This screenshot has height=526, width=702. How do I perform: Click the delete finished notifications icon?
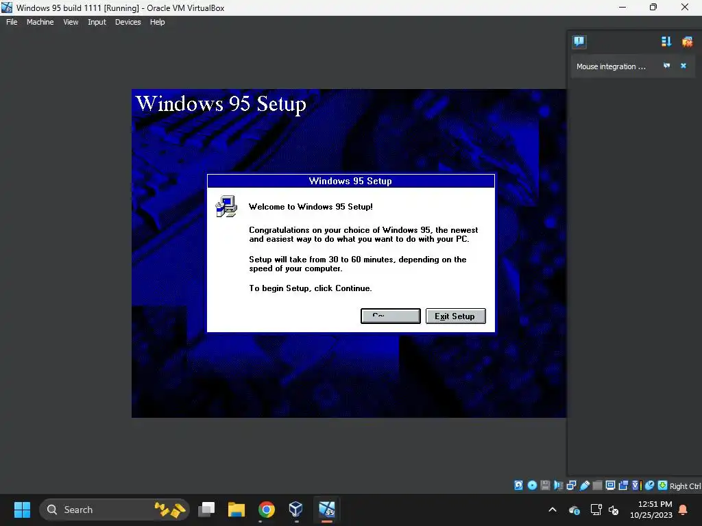pyautogui.click(x=687, y=42)
